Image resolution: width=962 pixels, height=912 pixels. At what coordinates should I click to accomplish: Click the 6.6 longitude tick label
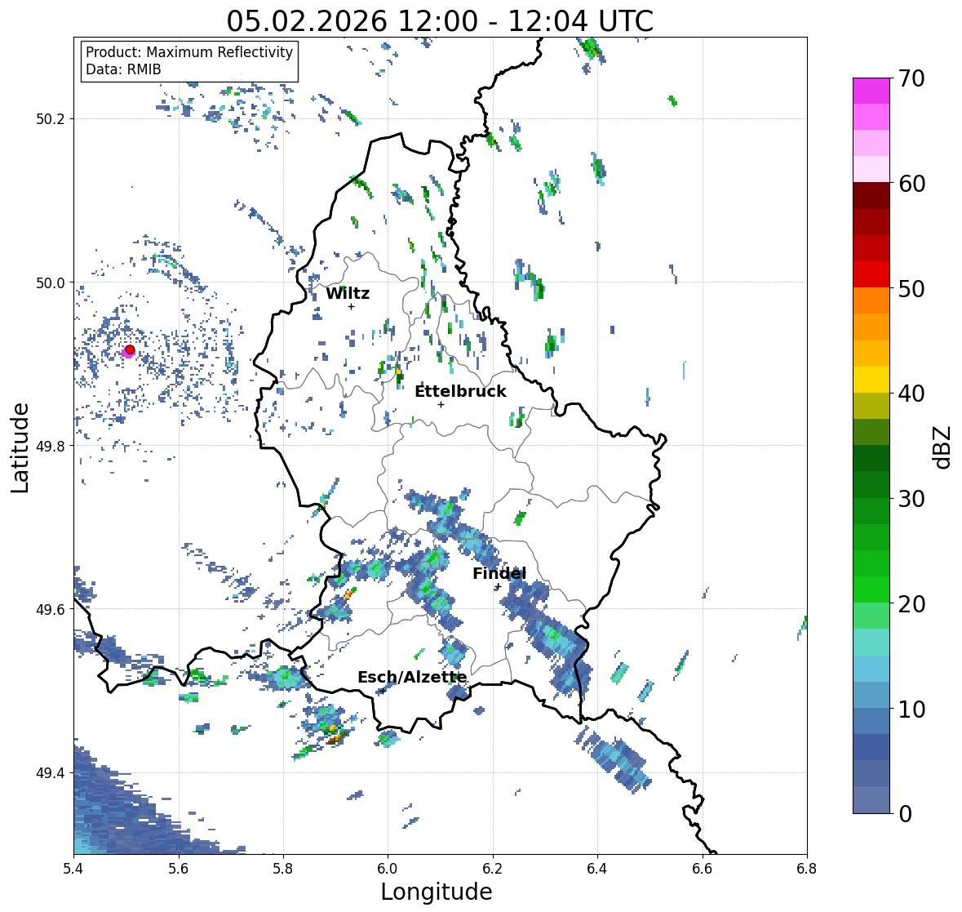(x=703, y=868)
